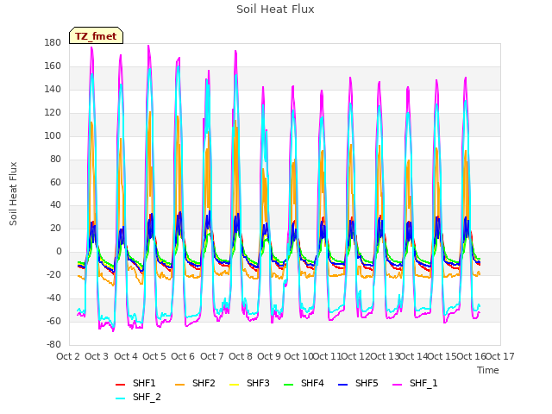Screen dimensions: 552x414
Task: Click the Oct 2 x-axis tick label
Action: (x=68, y=356)
